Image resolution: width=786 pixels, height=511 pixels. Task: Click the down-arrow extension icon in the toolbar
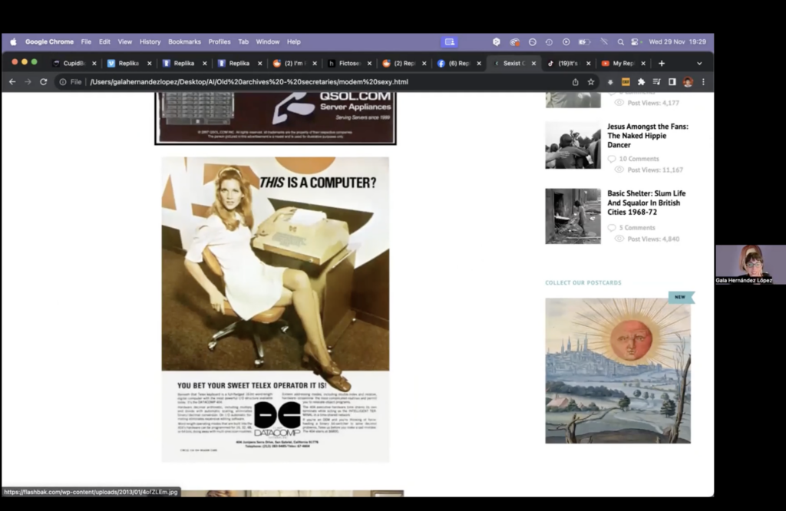(610, 81)
